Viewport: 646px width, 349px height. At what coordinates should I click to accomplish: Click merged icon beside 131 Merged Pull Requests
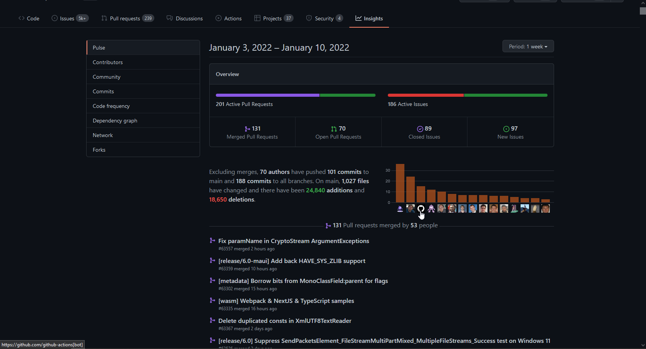247,129
